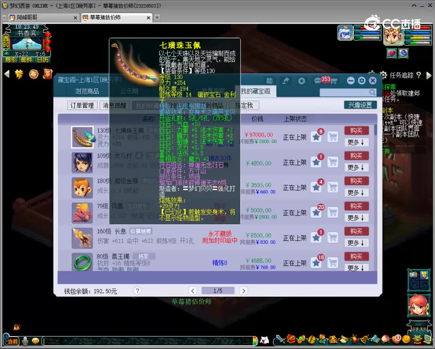Toggle favorite star on 七璜珠玉佩 row

(316, 137)
